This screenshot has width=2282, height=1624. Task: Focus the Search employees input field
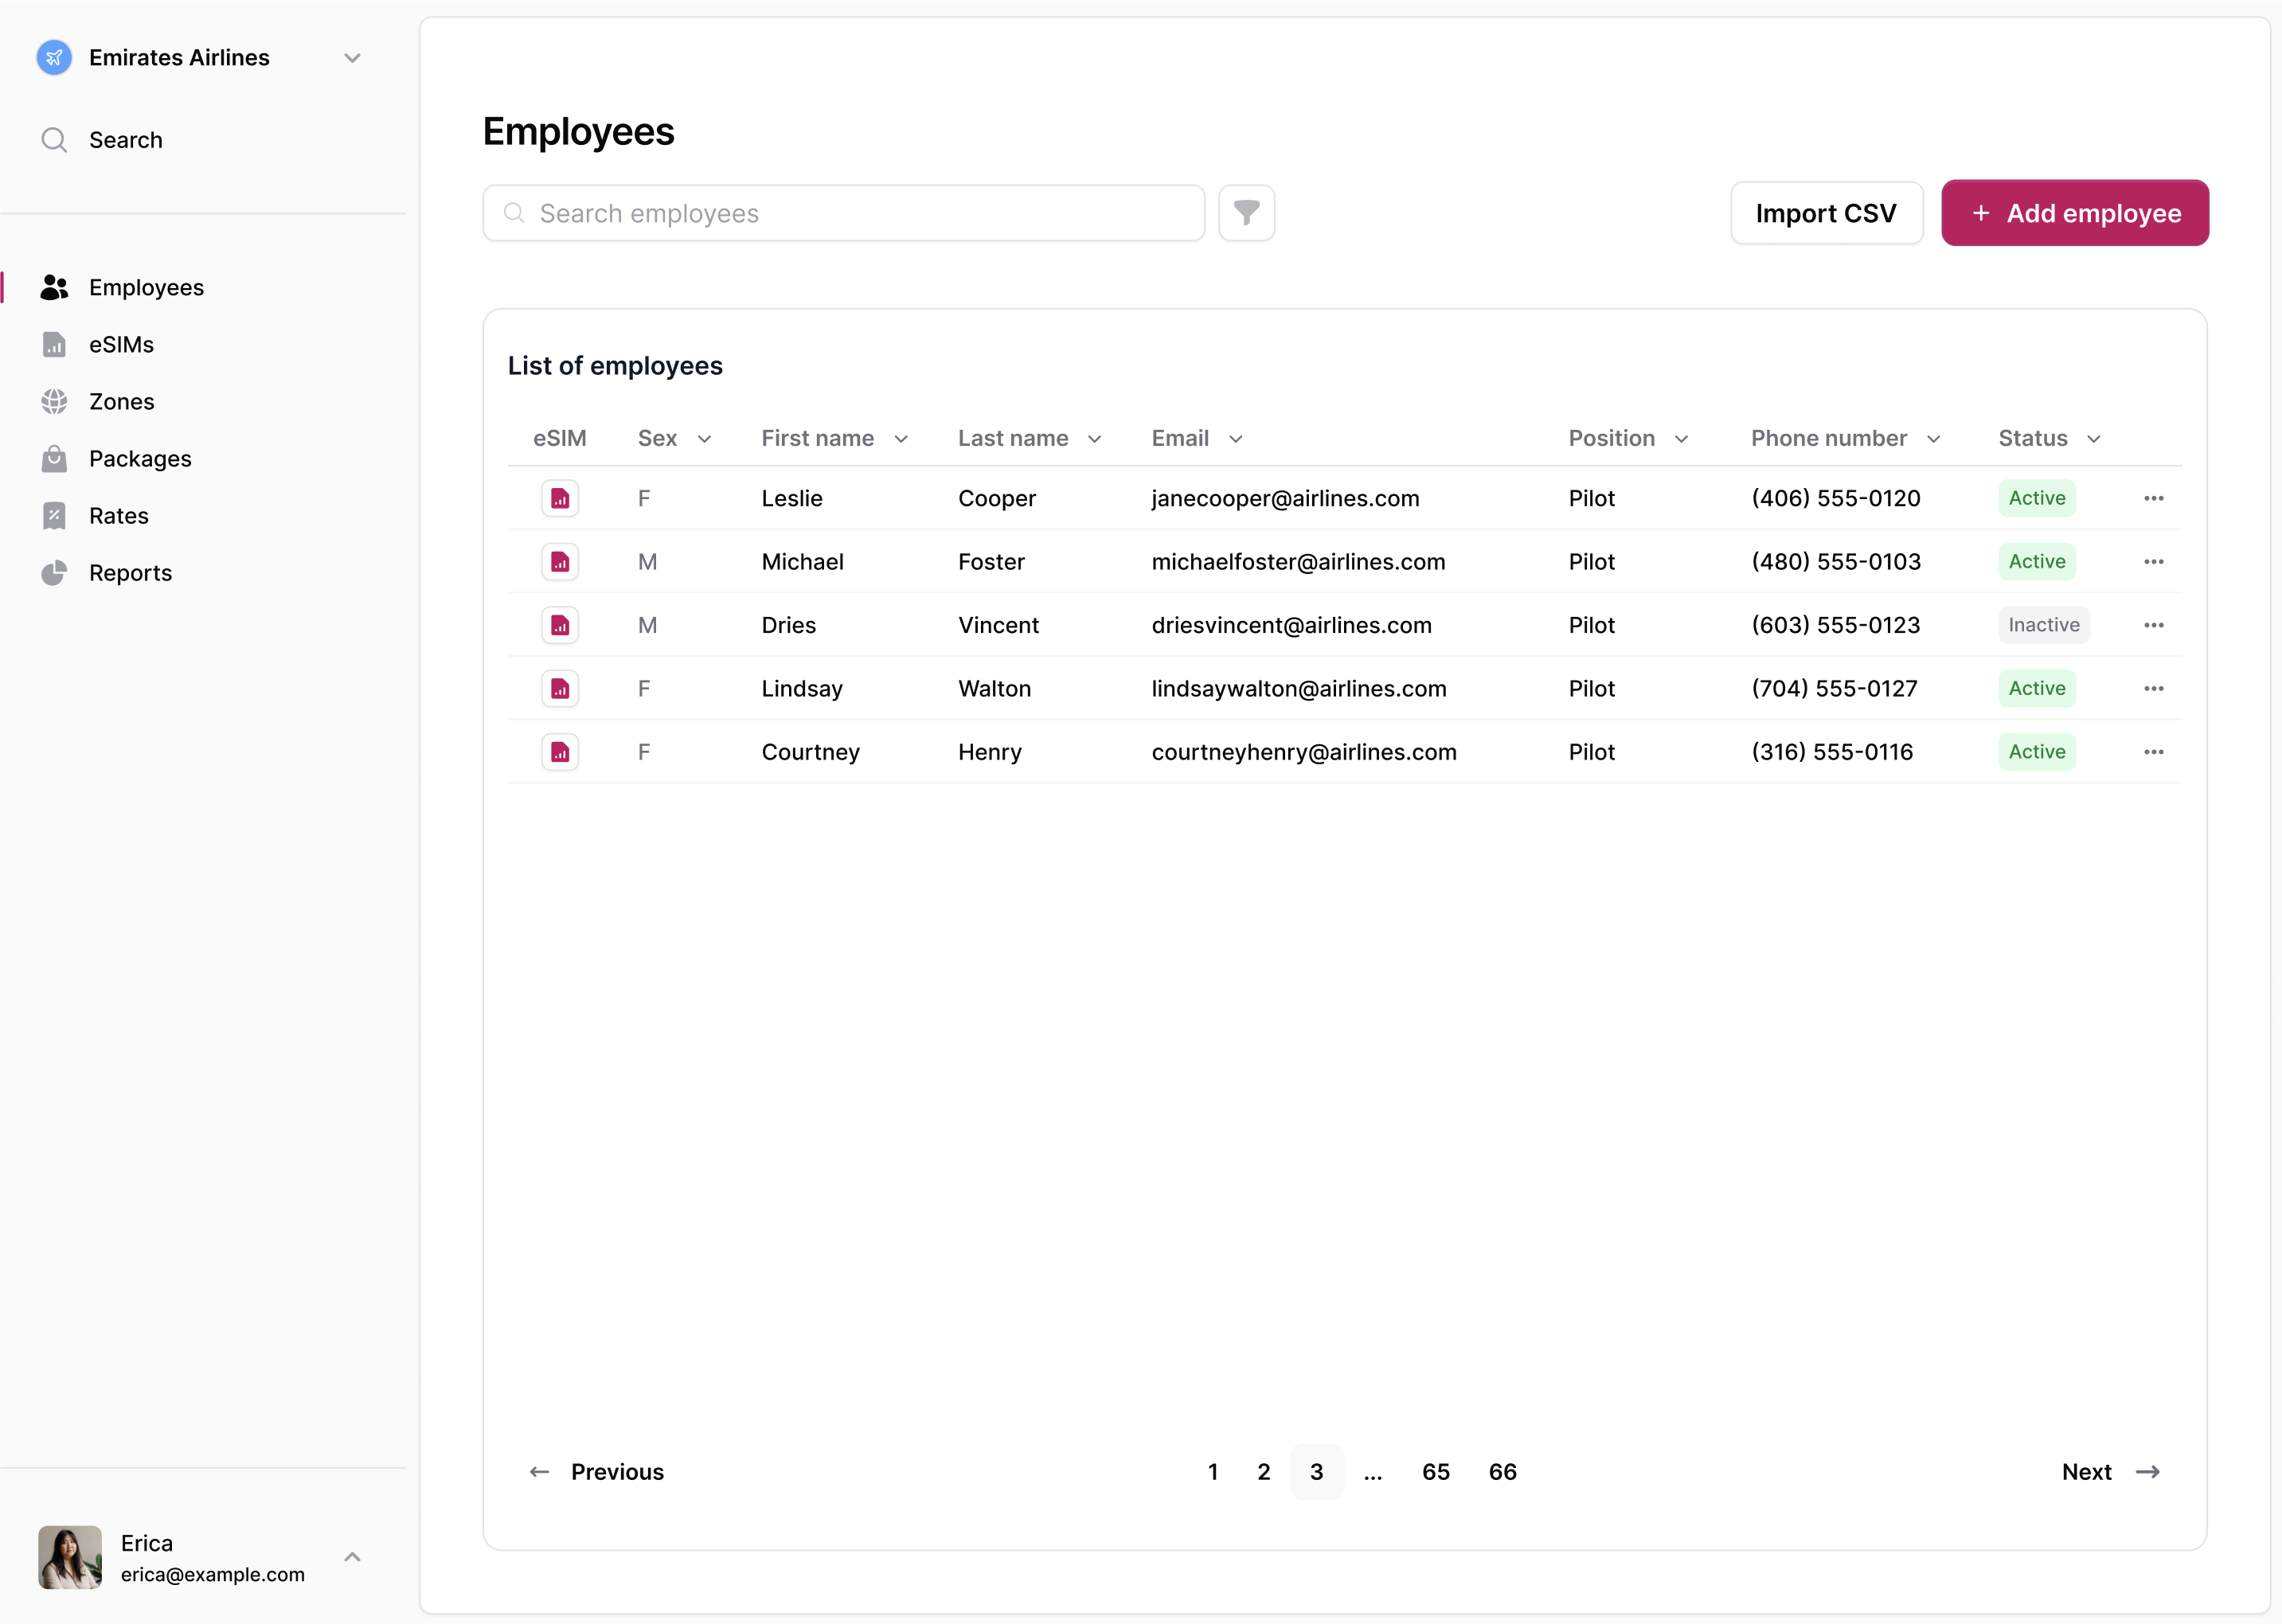click(844, 213)
